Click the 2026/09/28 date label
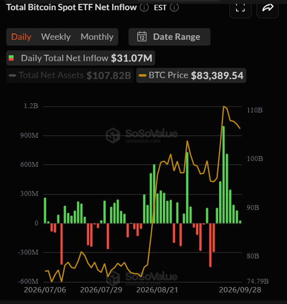This screenshot has width=287, height=304. [240, 290]
